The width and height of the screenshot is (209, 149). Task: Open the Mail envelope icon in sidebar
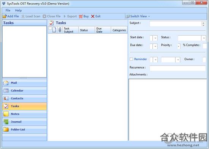click(6, 83)
